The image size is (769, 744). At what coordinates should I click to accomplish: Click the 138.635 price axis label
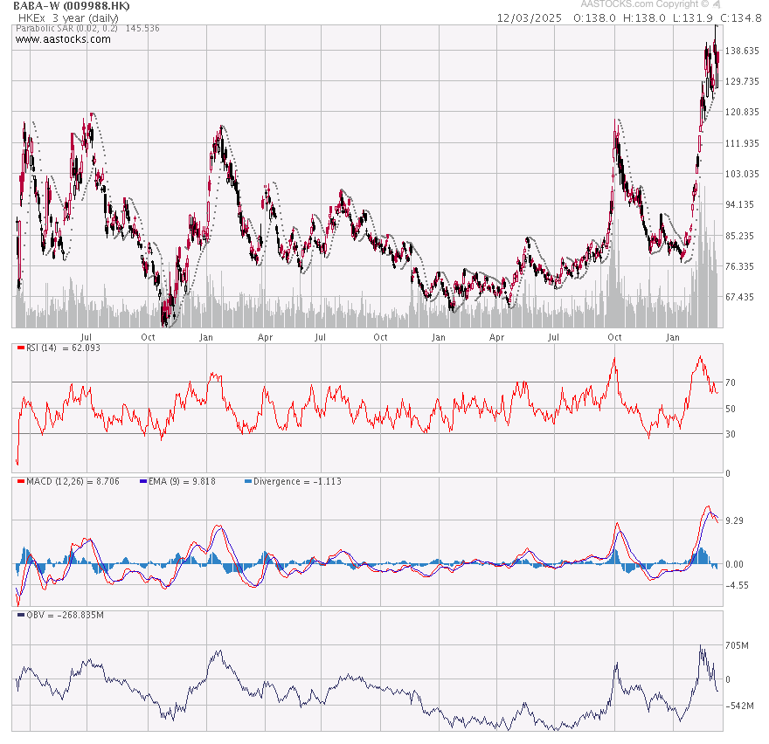[742, 51]
